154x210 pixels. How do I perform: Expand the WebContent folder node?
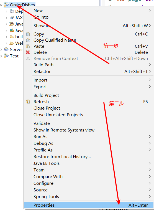[x=6, y=43]
